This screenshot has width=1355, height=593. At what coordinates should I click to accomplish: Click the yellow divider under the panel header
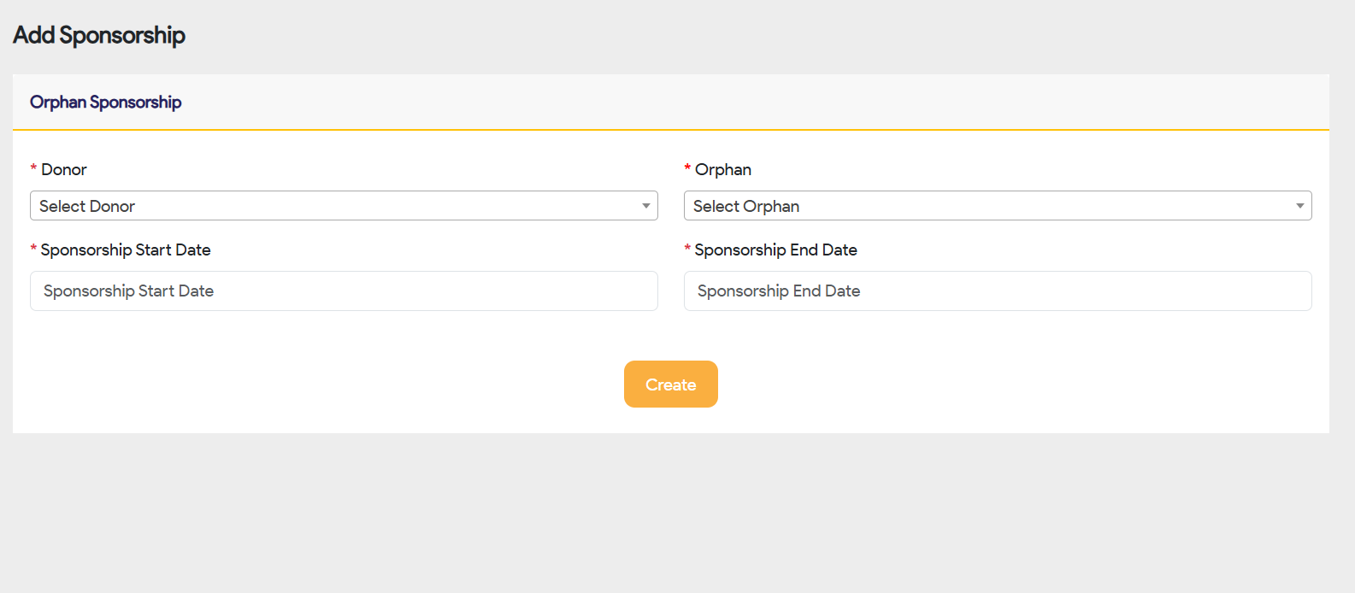[x=671, y=130]
